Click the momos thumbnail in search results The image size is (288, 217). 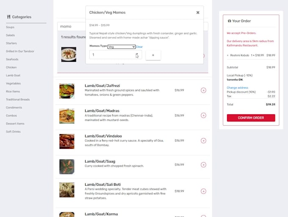[69, 55]
